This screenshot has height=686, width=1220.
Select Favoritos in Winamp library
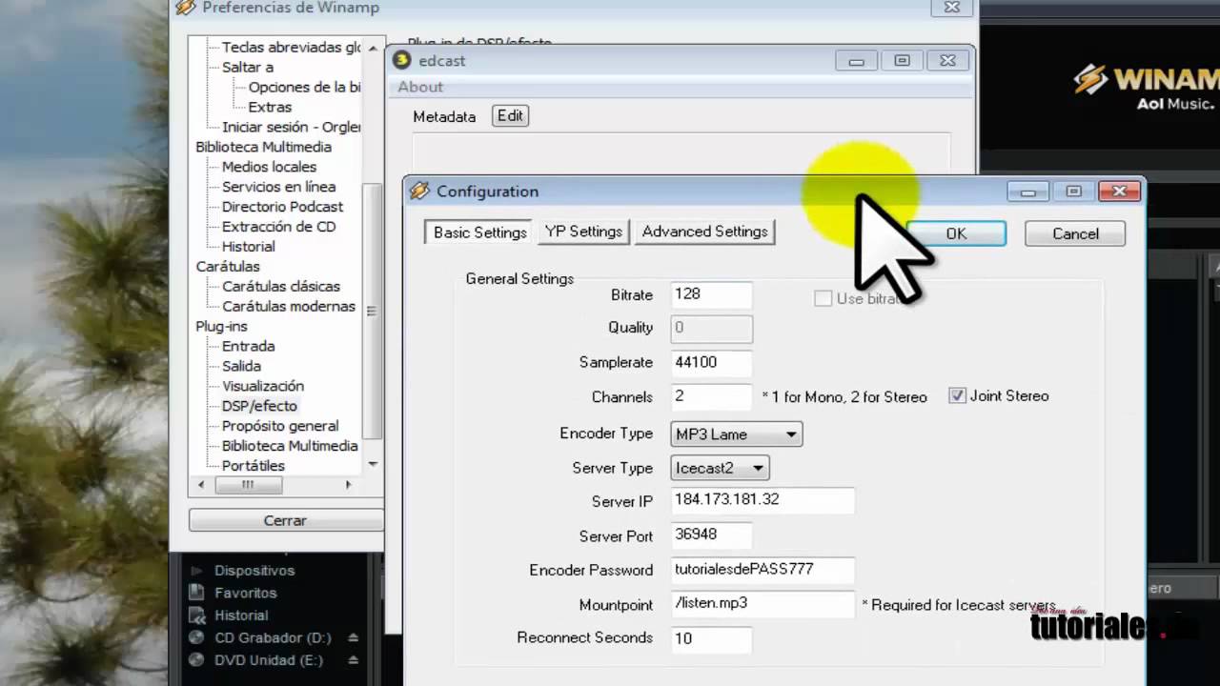[x=245, y=593]
